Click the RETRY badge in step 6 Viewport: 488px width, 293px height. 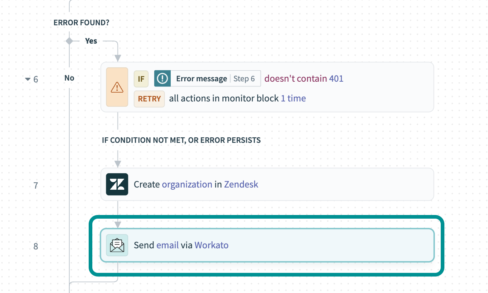click(x=149, y=99)
